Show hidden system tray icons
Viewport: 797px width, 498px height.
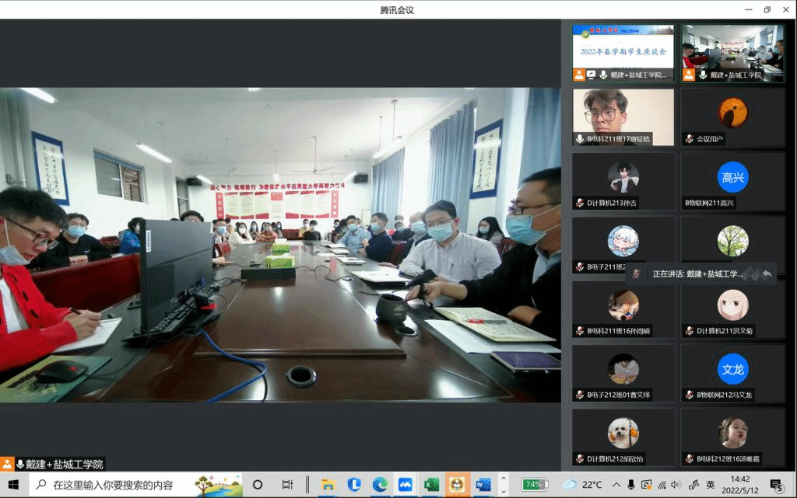tap(616, 485)
